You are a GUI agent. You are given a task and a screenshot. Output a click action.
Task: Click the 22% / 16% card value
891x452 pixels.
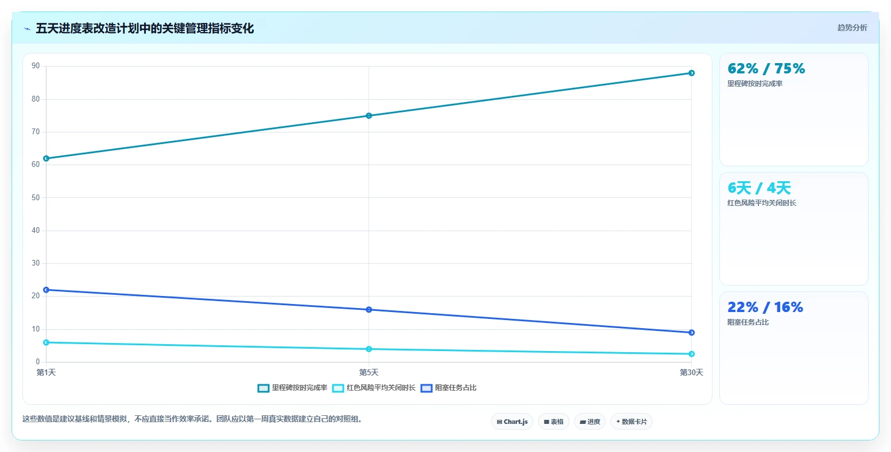pos(765,307)
